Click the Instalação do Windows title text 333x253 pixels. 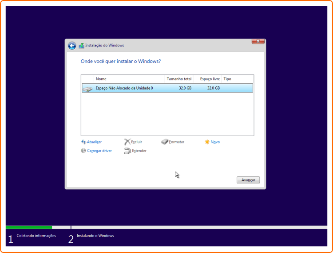point(104,45)
